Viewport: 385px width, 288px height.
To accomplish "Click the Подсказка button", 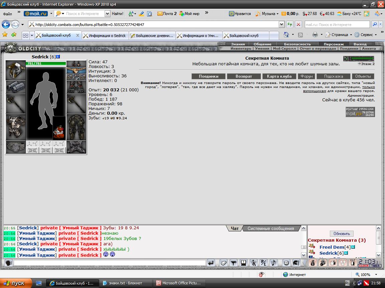I will tap(334, 76).
